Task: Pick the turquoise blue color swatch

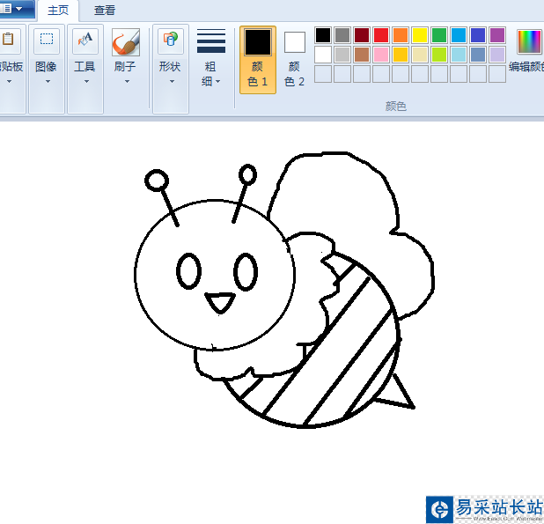Action: (x=459, y=35)
